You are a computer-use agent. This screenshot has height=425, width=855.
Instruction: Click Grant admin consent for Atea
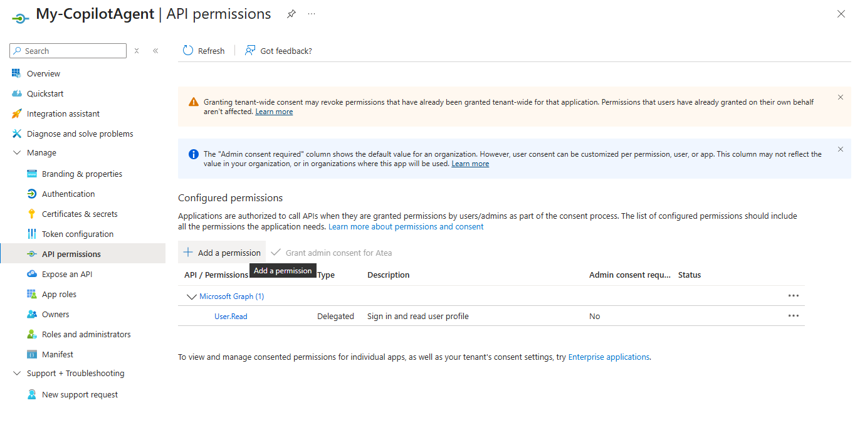click(x=332, y=253)
